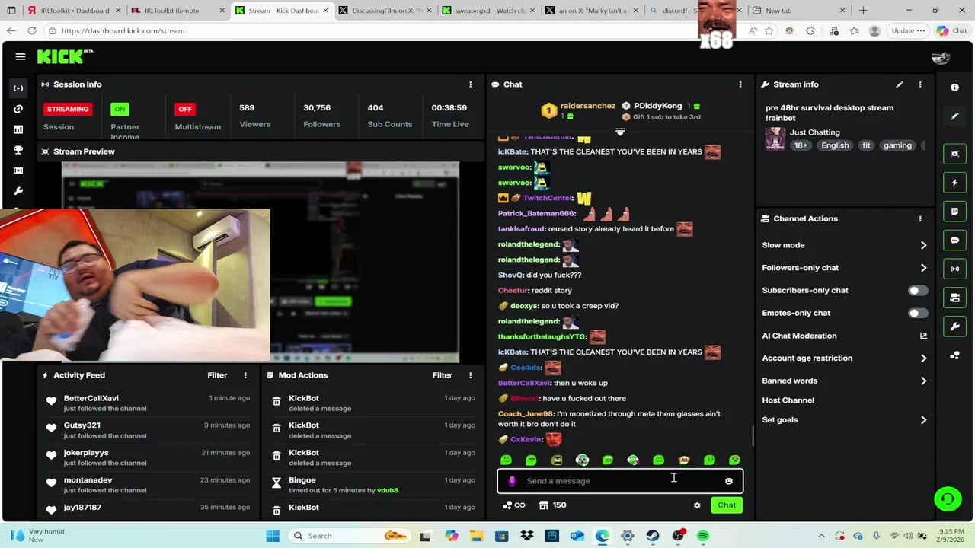Toggle wrench widget in right bar
The height and width of the screenshot is (548, 975).
coord(954,327)
